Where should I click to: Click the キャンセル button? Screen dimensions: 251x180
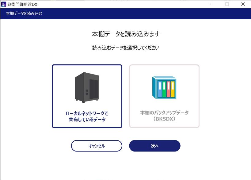[x=97, y=146]
